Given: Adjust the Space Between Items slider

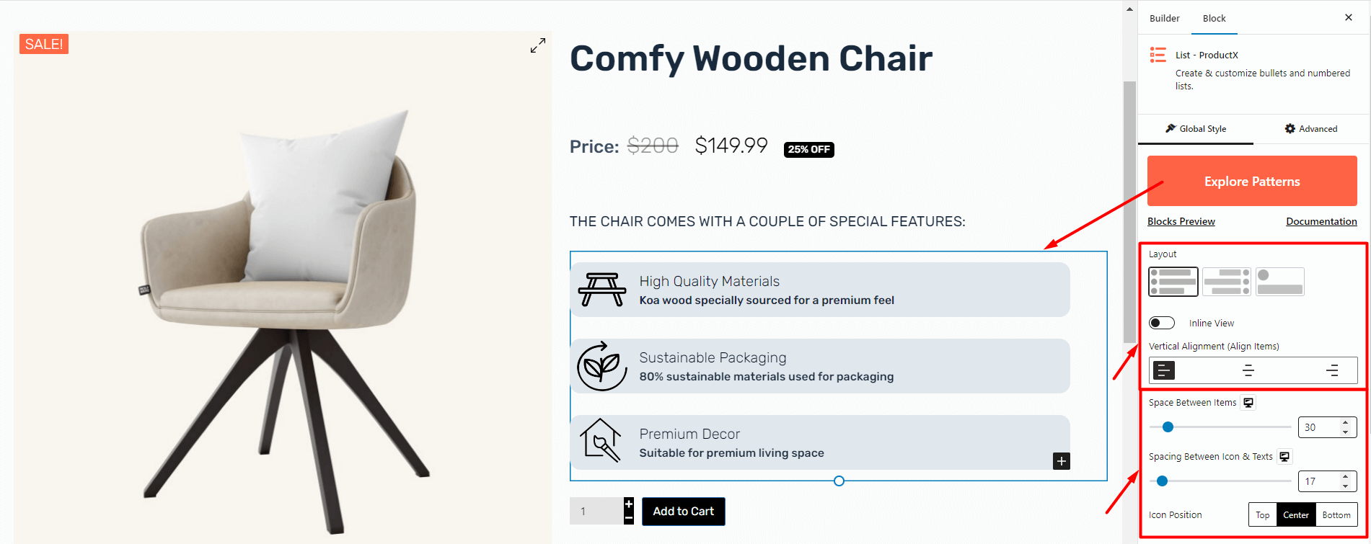Looking at the screenshot, I should coord(1220,427).
